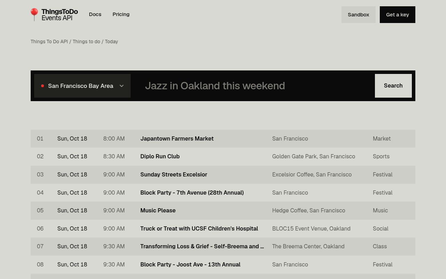Select the Music category label
446x279 pixels.
[x=380, y=210]
